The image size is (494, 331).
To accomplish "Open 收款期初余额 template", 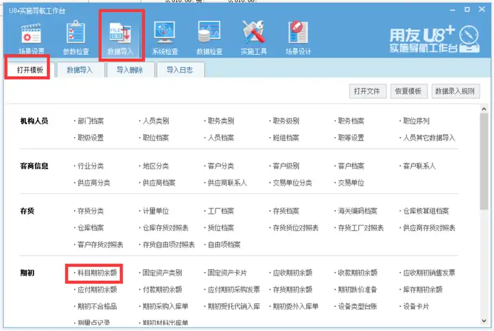I will point(357,273).
